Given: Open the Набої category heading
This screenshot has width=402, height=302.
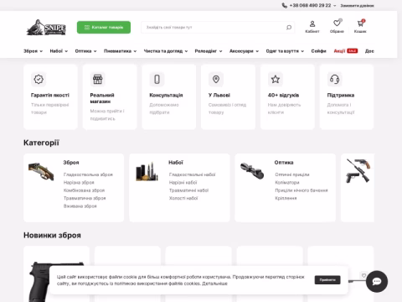Looking at the screenshot, I should (x=176, y=163).
